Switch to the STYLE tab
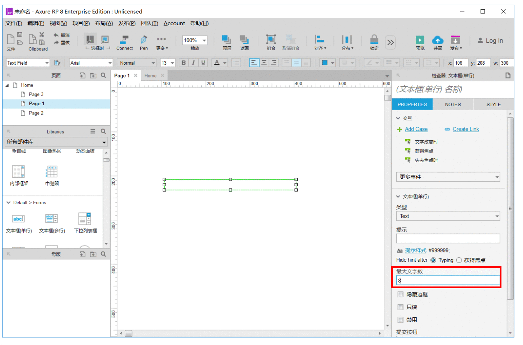 pyautogui.click(x=494, y=104)
